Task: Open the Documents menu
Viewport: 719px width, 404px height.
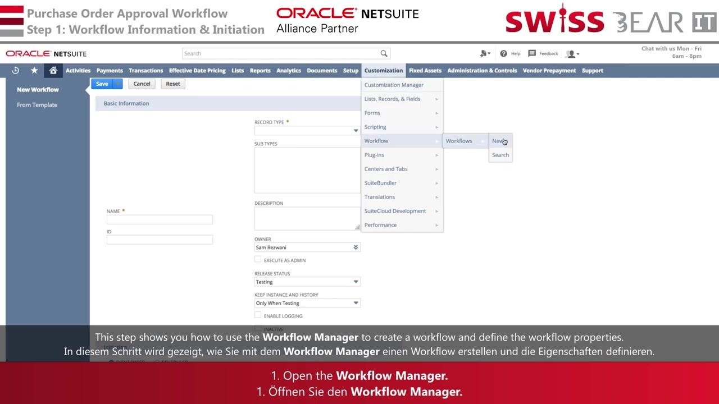Action: coord(322,71)
